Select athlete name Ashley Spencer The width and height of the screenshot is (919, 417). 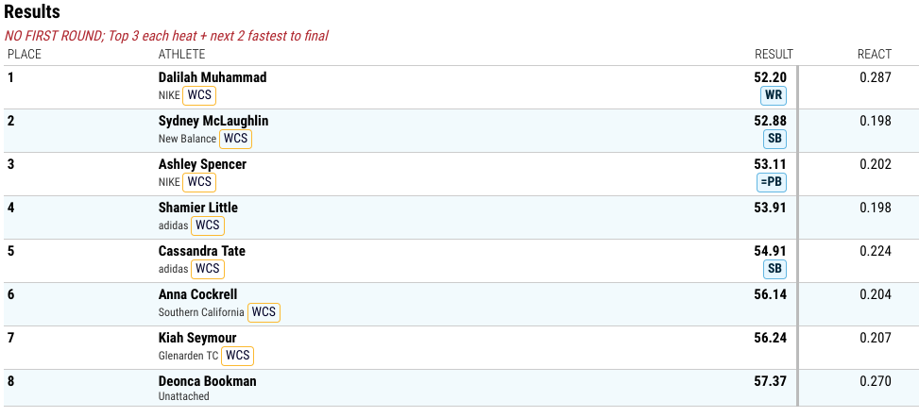202,164
